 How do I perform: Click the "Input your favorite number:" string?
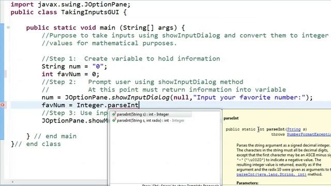click(249, 98)
